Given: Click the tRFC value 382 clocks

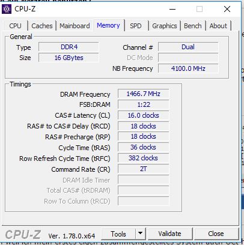Looking at the screenshot, I should point(144,158).
